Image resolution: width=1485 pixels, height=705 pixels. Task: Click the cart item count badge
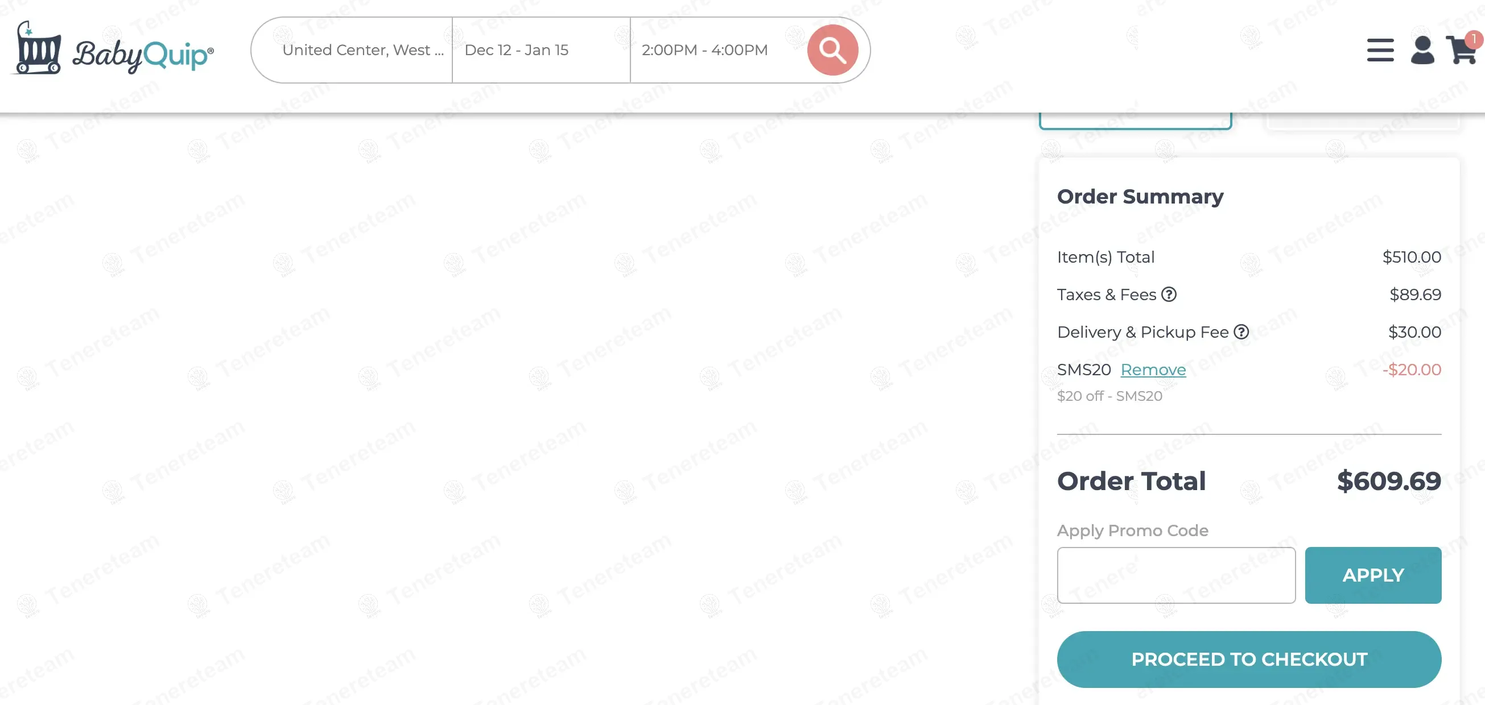[x=1474, y=39]
